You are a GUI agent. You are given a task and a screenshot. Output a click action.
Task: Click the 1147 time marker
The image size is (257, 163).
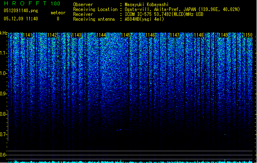(174, 35)
